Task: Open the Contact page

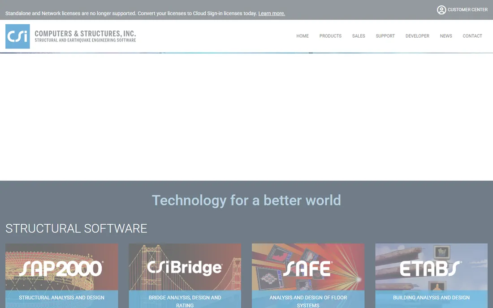Action: [x=472, y=36]
